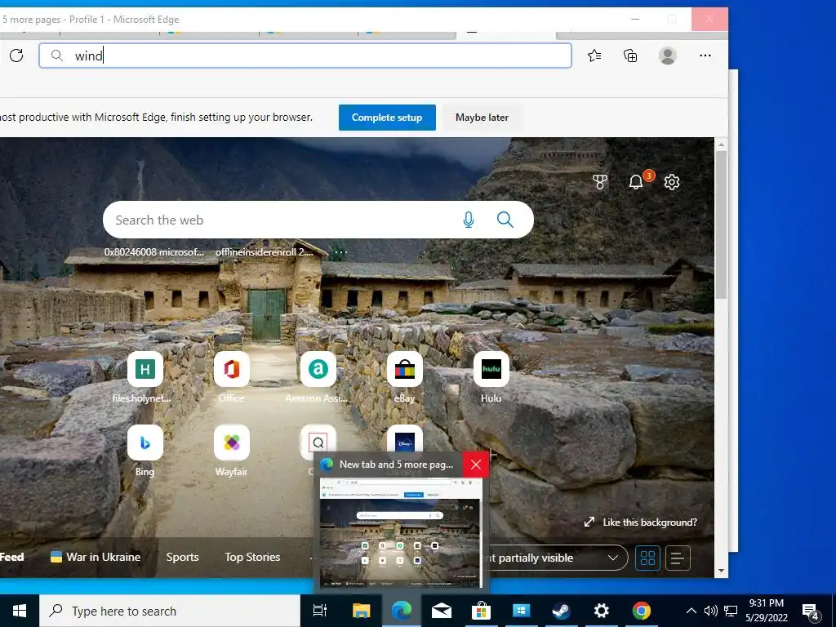Screen dimensions: 836x627
Task: Dismiss setup with Maybe later
Action: pyautogui.click(x=482, y=118)
